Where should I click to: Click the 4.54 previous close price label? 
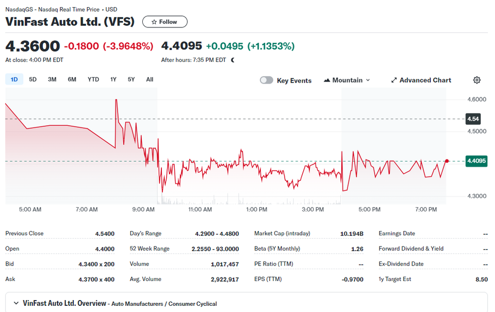pyautogui.click(x=473, y=119)
